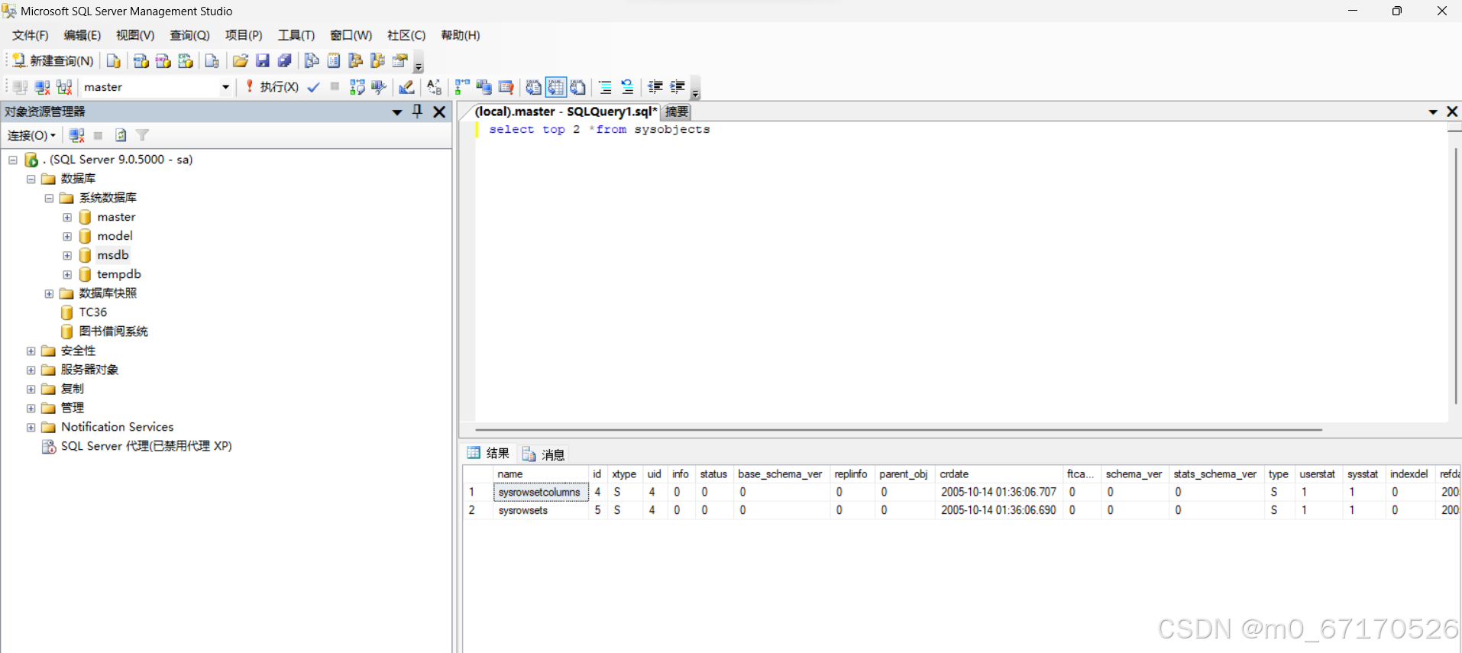Viewport: 1462px width, 653px height.
Task: Switch to the 消息 messages tab
Action: 544,454
